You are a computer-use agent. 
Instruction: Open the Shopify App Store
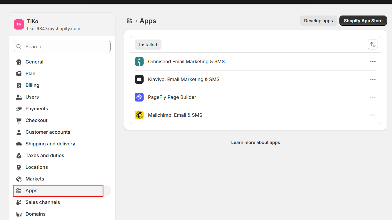363,21
